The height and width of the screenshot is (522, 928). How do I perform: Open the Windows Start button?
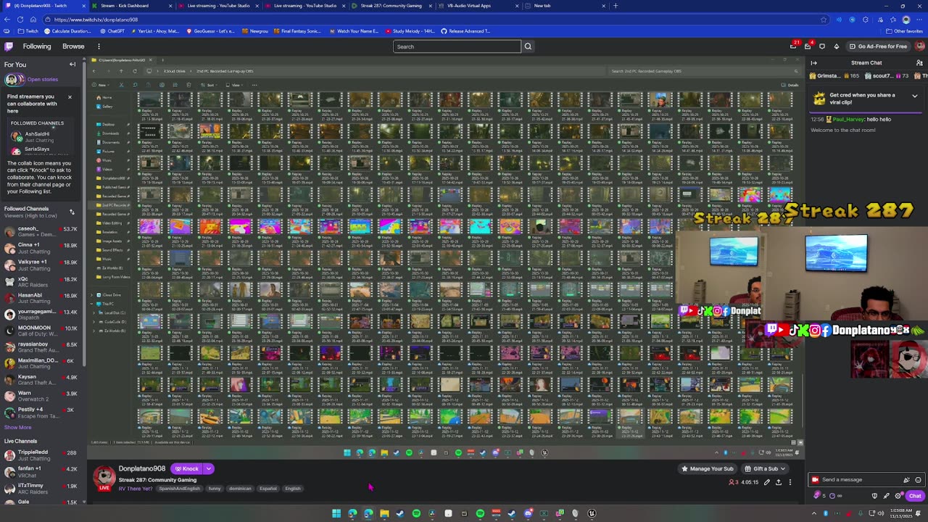click(336, 513)
